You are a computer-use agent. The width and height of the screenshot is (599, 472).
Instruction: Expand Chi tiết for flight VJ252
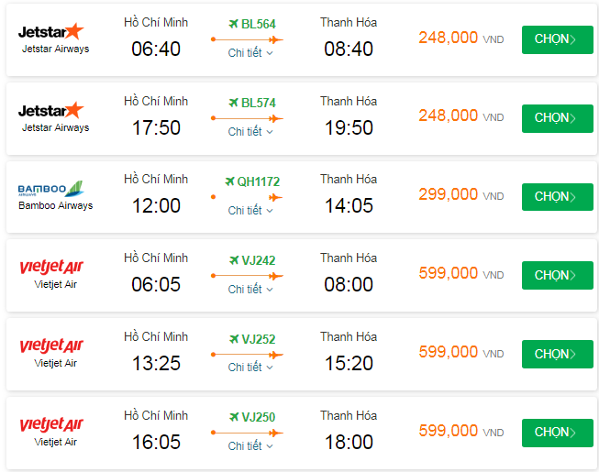(250, 368)
